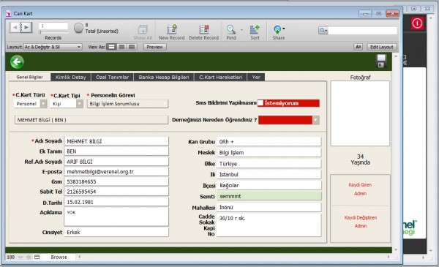This screenshot has width=439, height=267.
Task: Click the Ref.Adı Soyadı field
Action: point(116,162)
